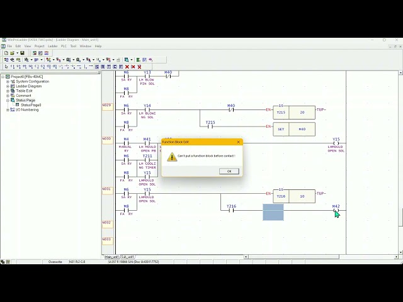
Task: Click the third icon on second toolbar row
Action: coord(18,60)
